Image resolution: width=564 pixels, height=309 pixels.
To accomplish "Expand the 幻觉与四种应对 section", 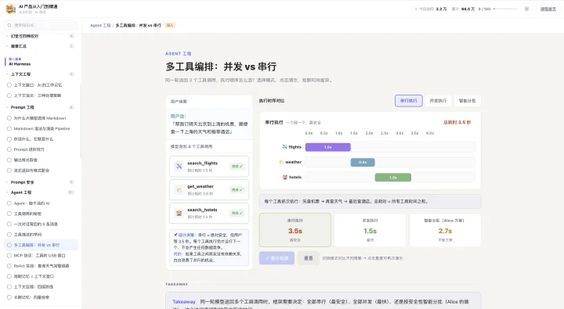I will (40, 36).
